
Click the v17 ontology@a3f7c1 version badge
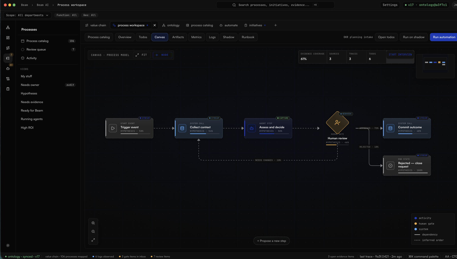tap(426, 5)
